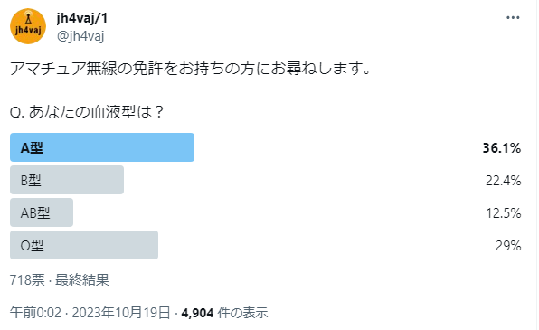Screen dimensions: 539x330
Task: Select the O型 poll result bar
Action: tap(84, 245)
